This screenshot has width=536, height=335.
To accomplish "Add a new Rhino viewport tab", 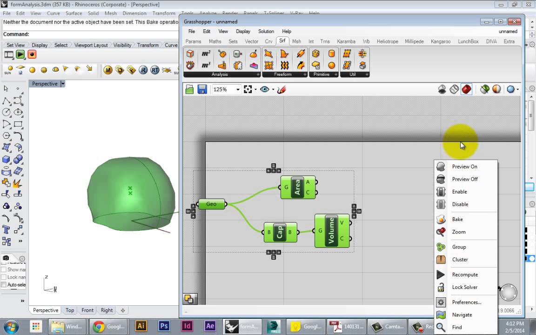I will 123,310.
